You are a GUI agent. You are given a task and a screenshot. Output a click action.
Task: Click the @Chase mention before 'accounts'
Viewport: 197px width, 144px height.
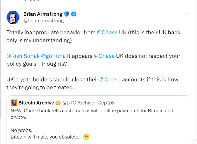110,79
